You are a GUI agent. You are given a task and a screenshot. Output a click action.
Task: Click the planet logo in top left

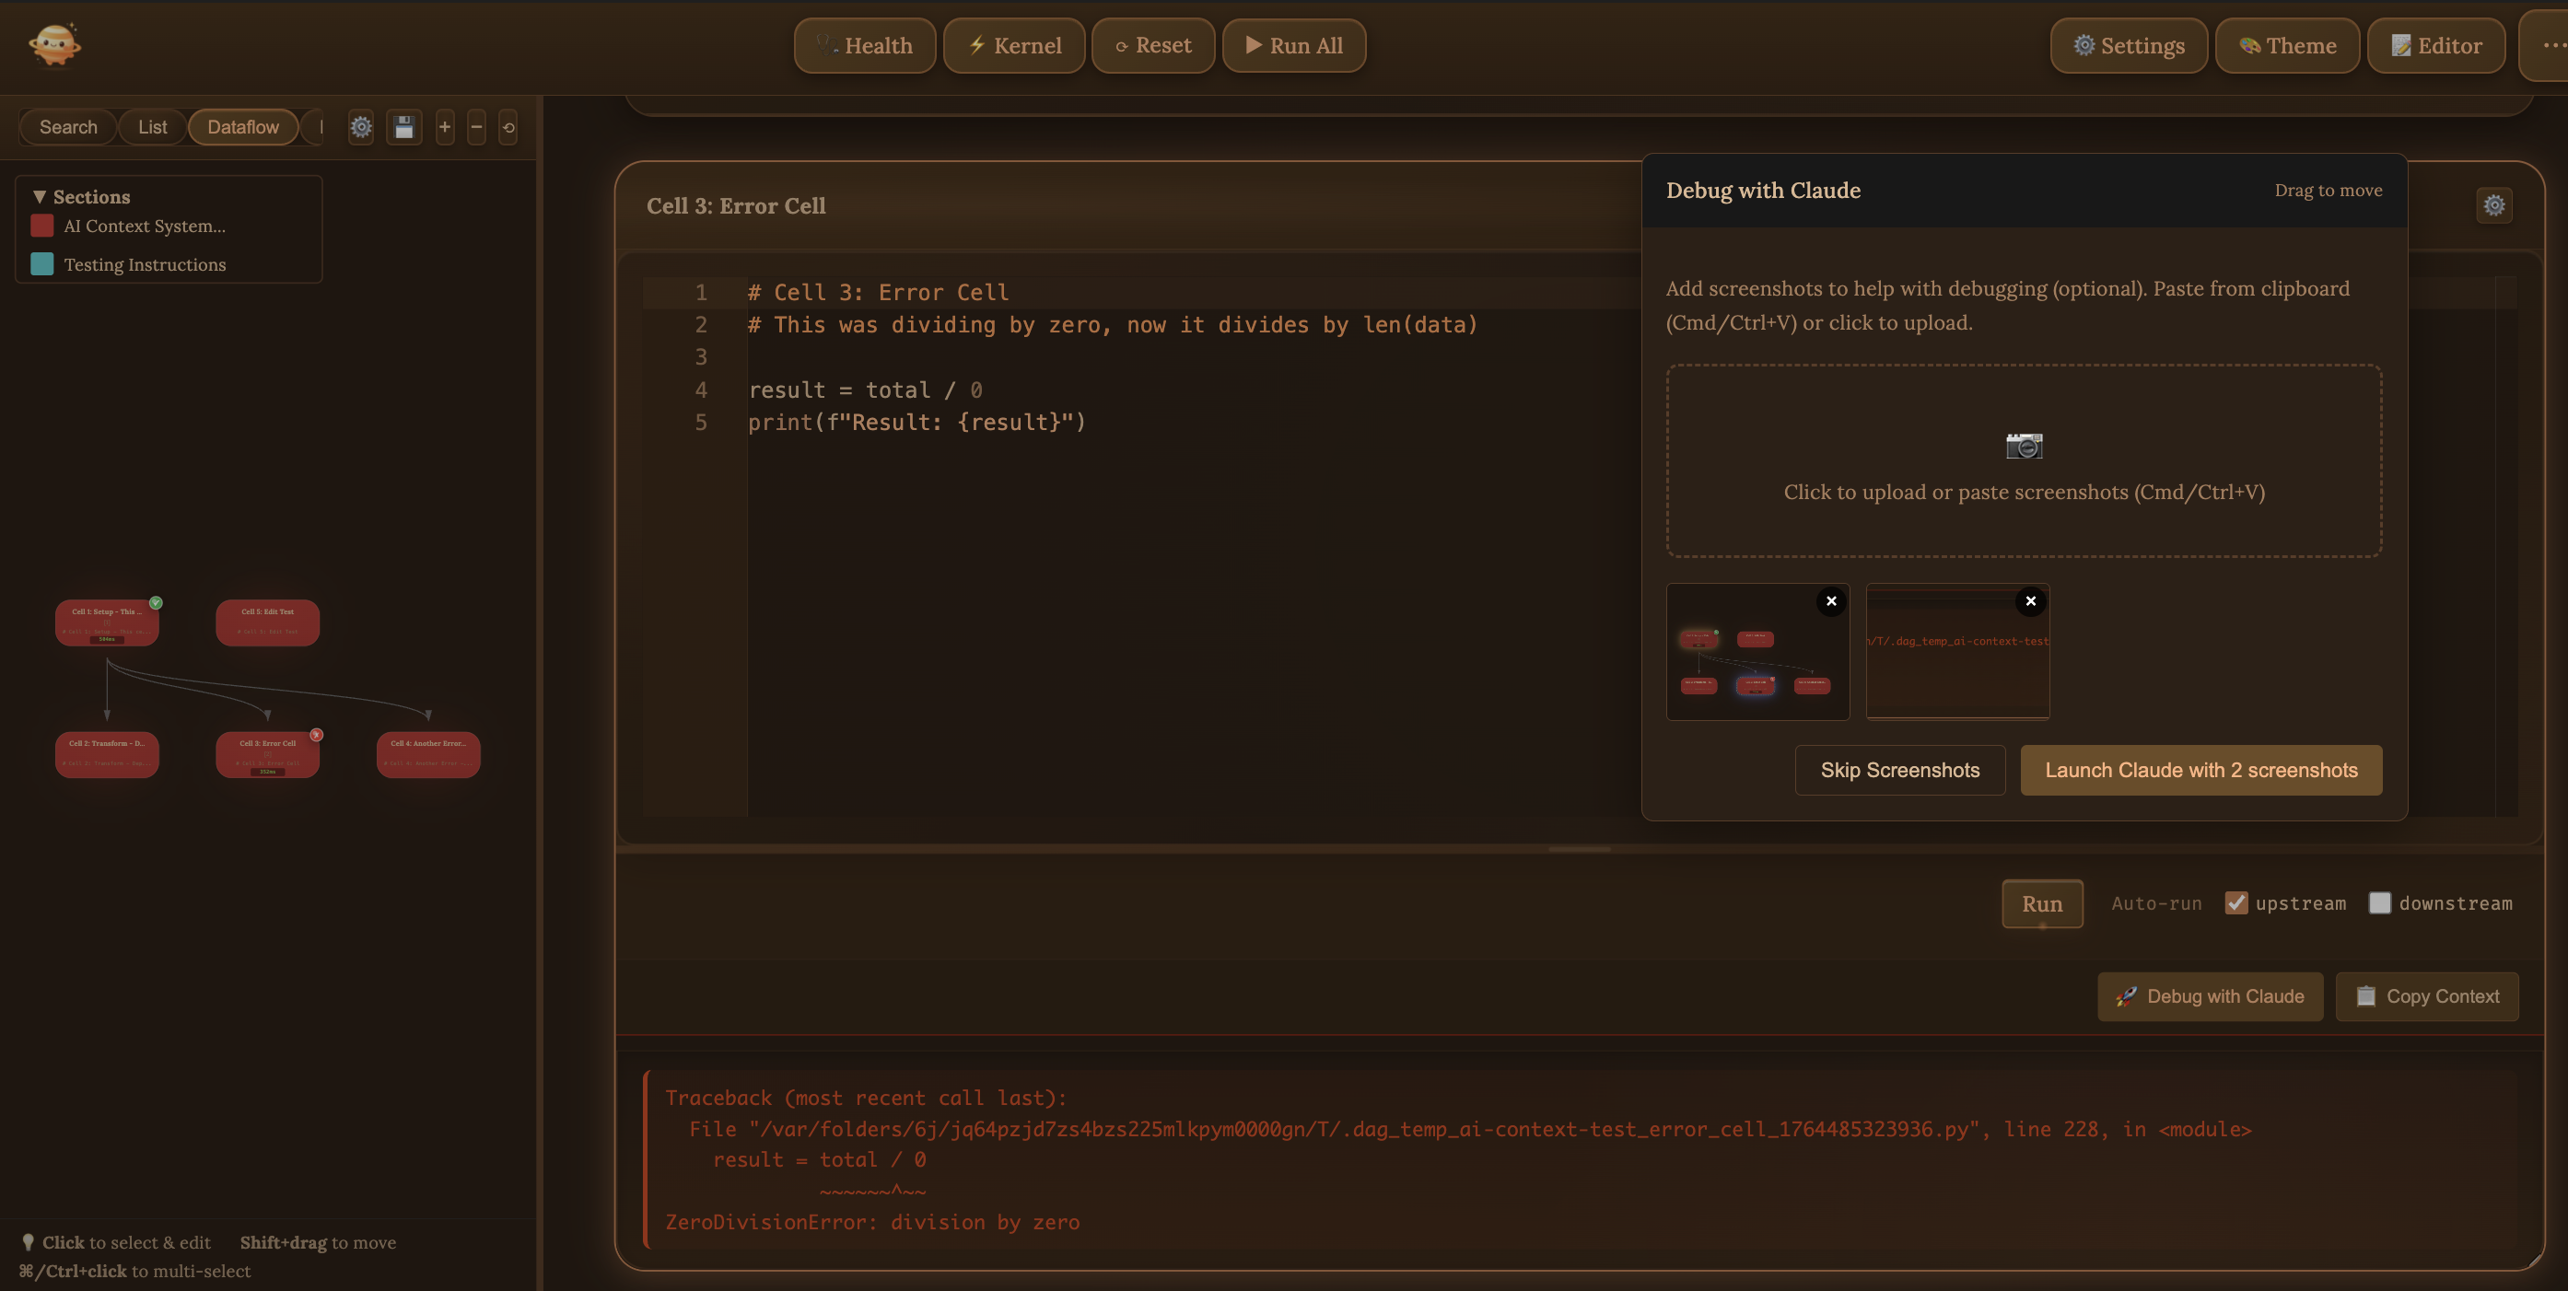[x=53, y=45]
